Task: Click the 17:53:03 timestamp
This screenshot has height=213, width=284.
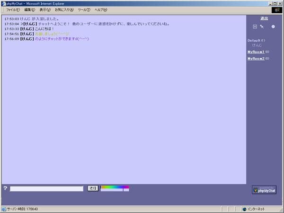Action: [11, 19]
